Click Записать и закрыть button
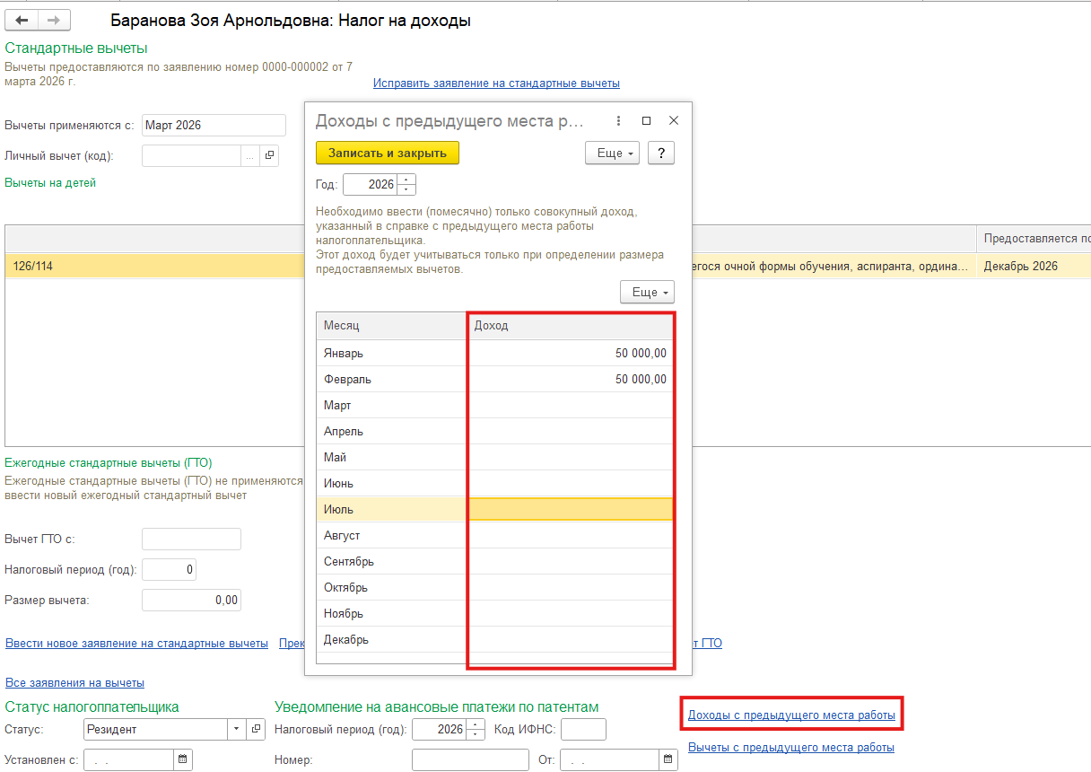Viewport: 1091px width, 772px height. click(388, 153)
